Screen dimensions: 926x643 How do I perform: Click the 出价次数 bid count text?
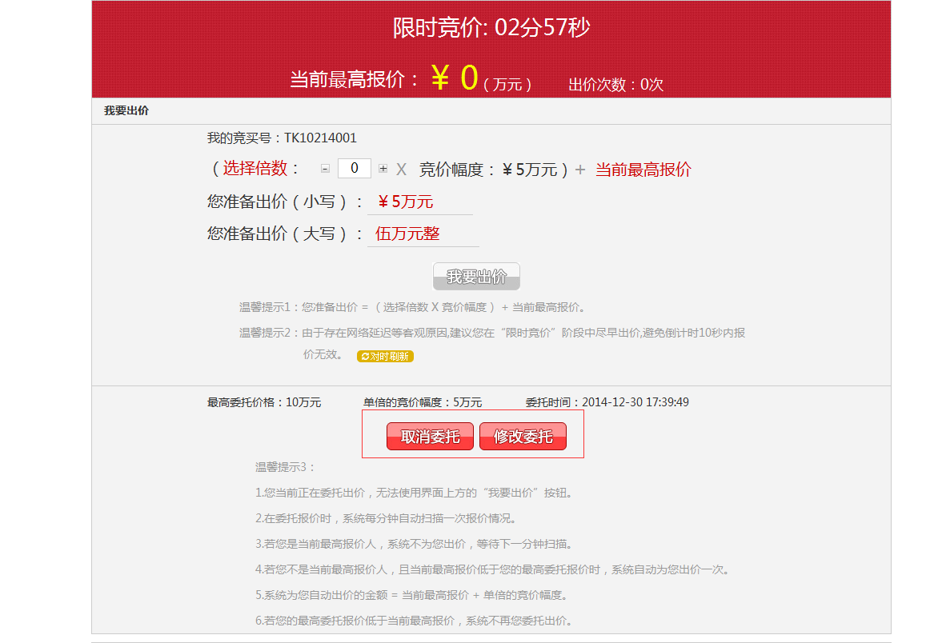tap(615, 84)
